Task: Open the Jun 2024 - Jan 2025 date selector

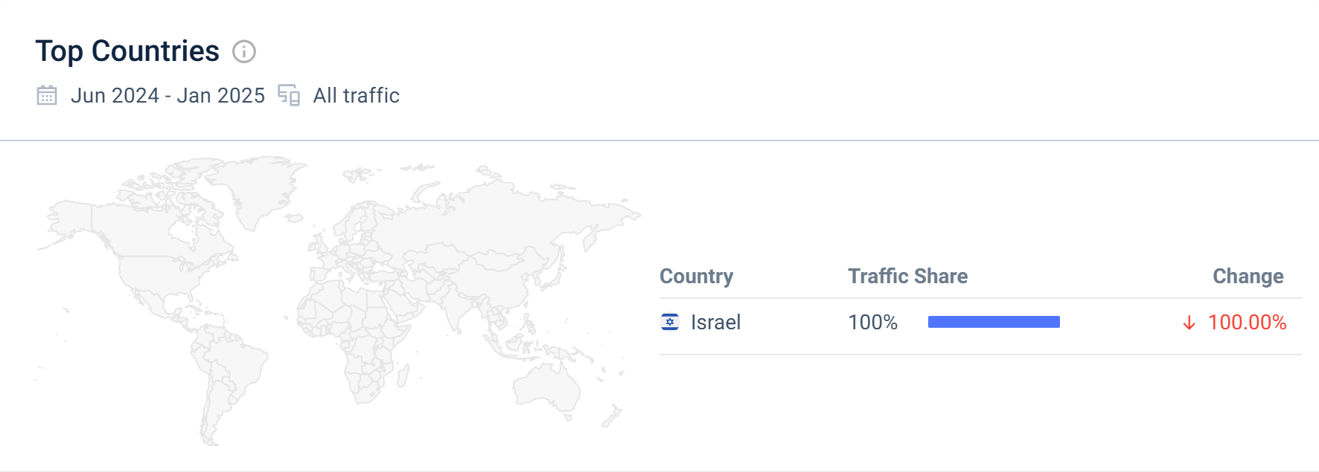Action: [167, 95]
